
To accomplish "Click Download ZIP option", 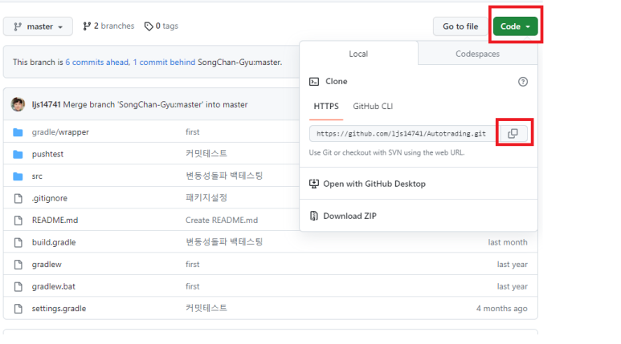I will click(x=419, y=216).
